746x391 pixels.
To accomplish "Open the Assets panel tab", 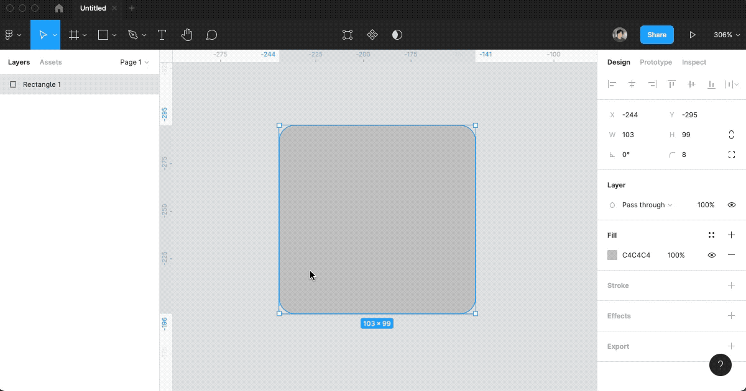I will (x=50, y=62).
